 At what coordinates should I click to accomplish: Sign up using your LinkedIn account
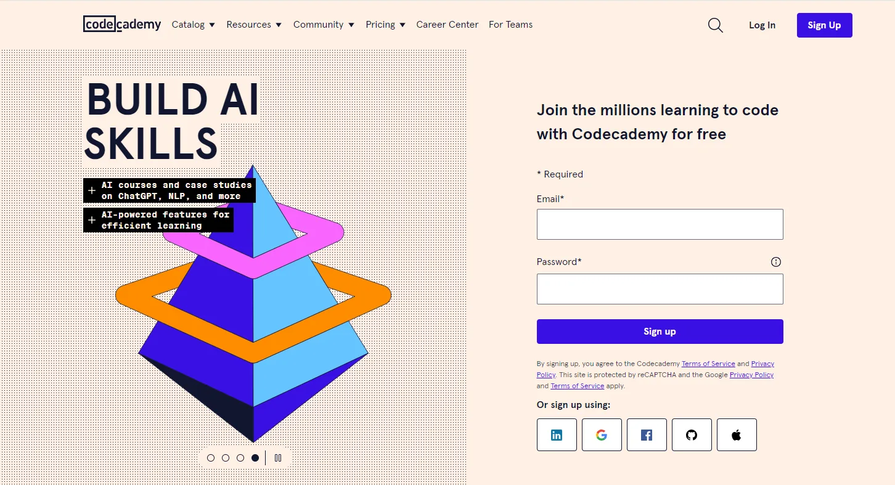click(x=557, y=434)
